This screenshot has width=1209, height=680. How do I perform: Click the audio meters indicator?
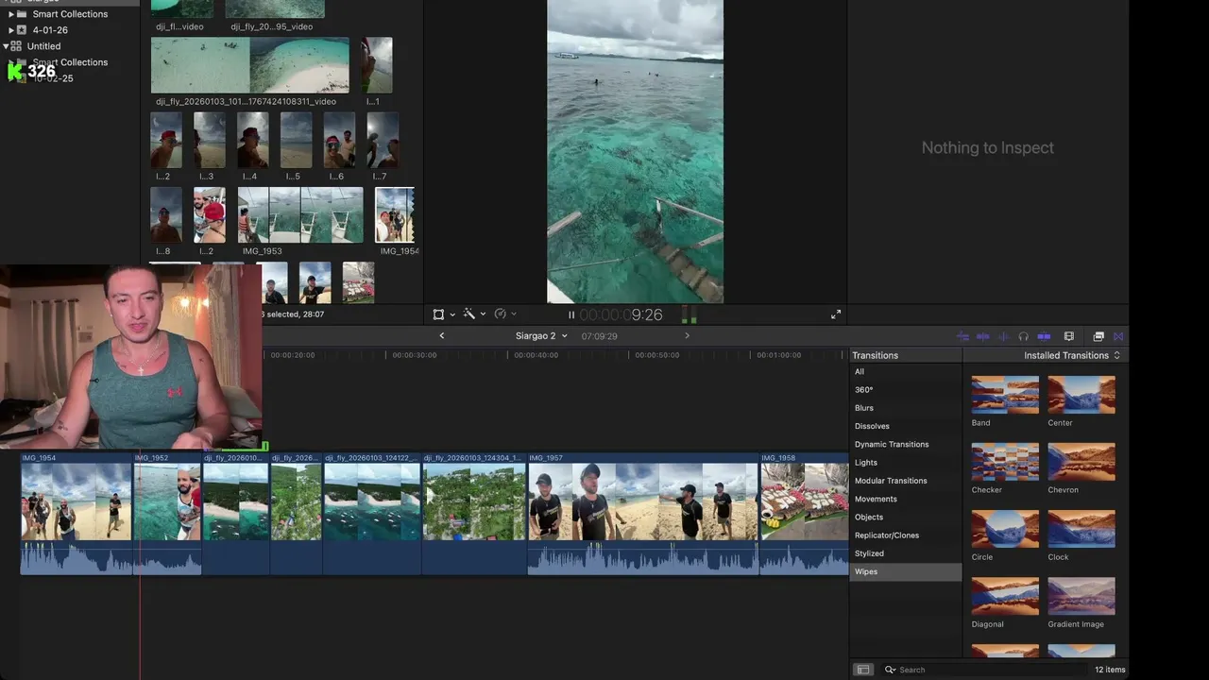click(x=690, y=314)
